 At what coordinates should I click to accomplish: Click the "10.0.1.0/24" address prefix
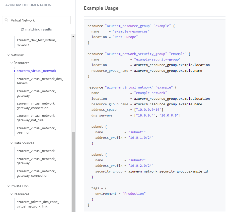(x=141, y=138)
